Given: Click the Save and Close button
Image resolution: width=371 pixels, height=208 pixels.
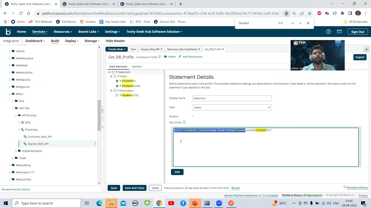Looking at the screenshot, I should [x=134, y=188].
